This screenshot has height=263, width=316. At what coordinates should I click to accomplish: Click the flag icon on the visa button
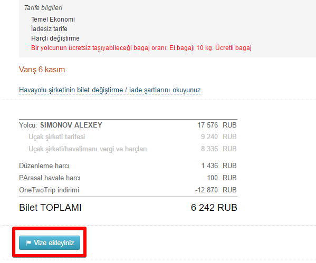coord(28,243)
